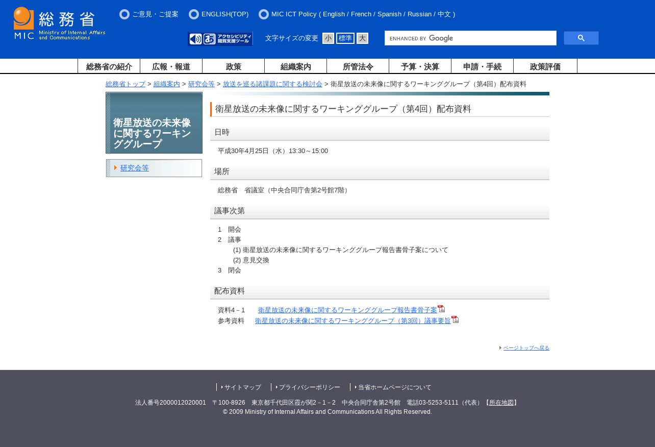The image size is (655, 447).
Task: Click agenda item 3 閉会
Action: click(x=230, y=270)
